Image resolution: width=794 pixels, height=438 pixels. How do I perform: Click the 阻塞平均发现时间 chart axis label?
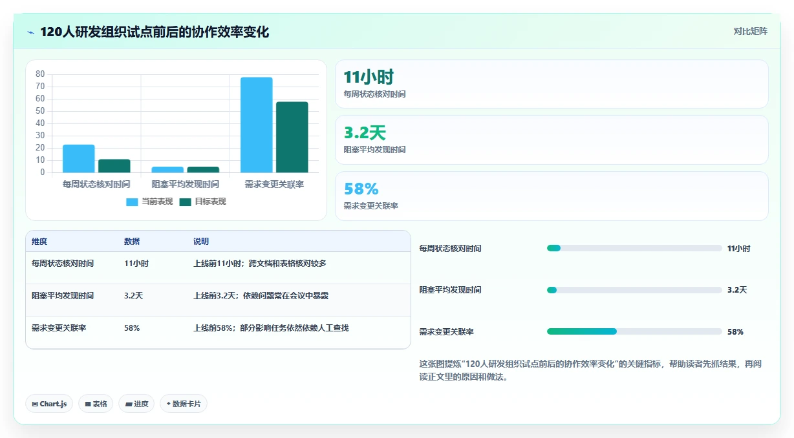coord(186,184)
